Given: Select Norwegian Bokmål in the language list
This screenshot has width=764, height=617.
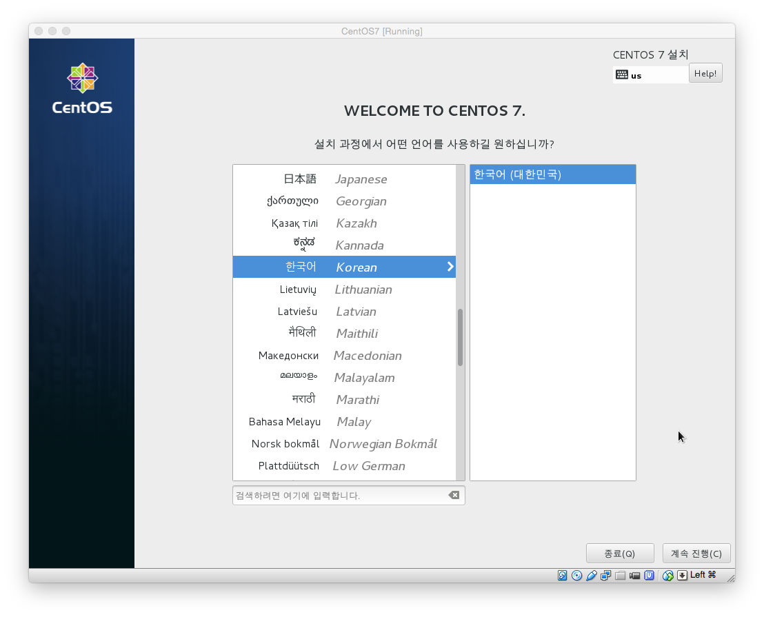Looking at the screenshot, I should [345, 444].
